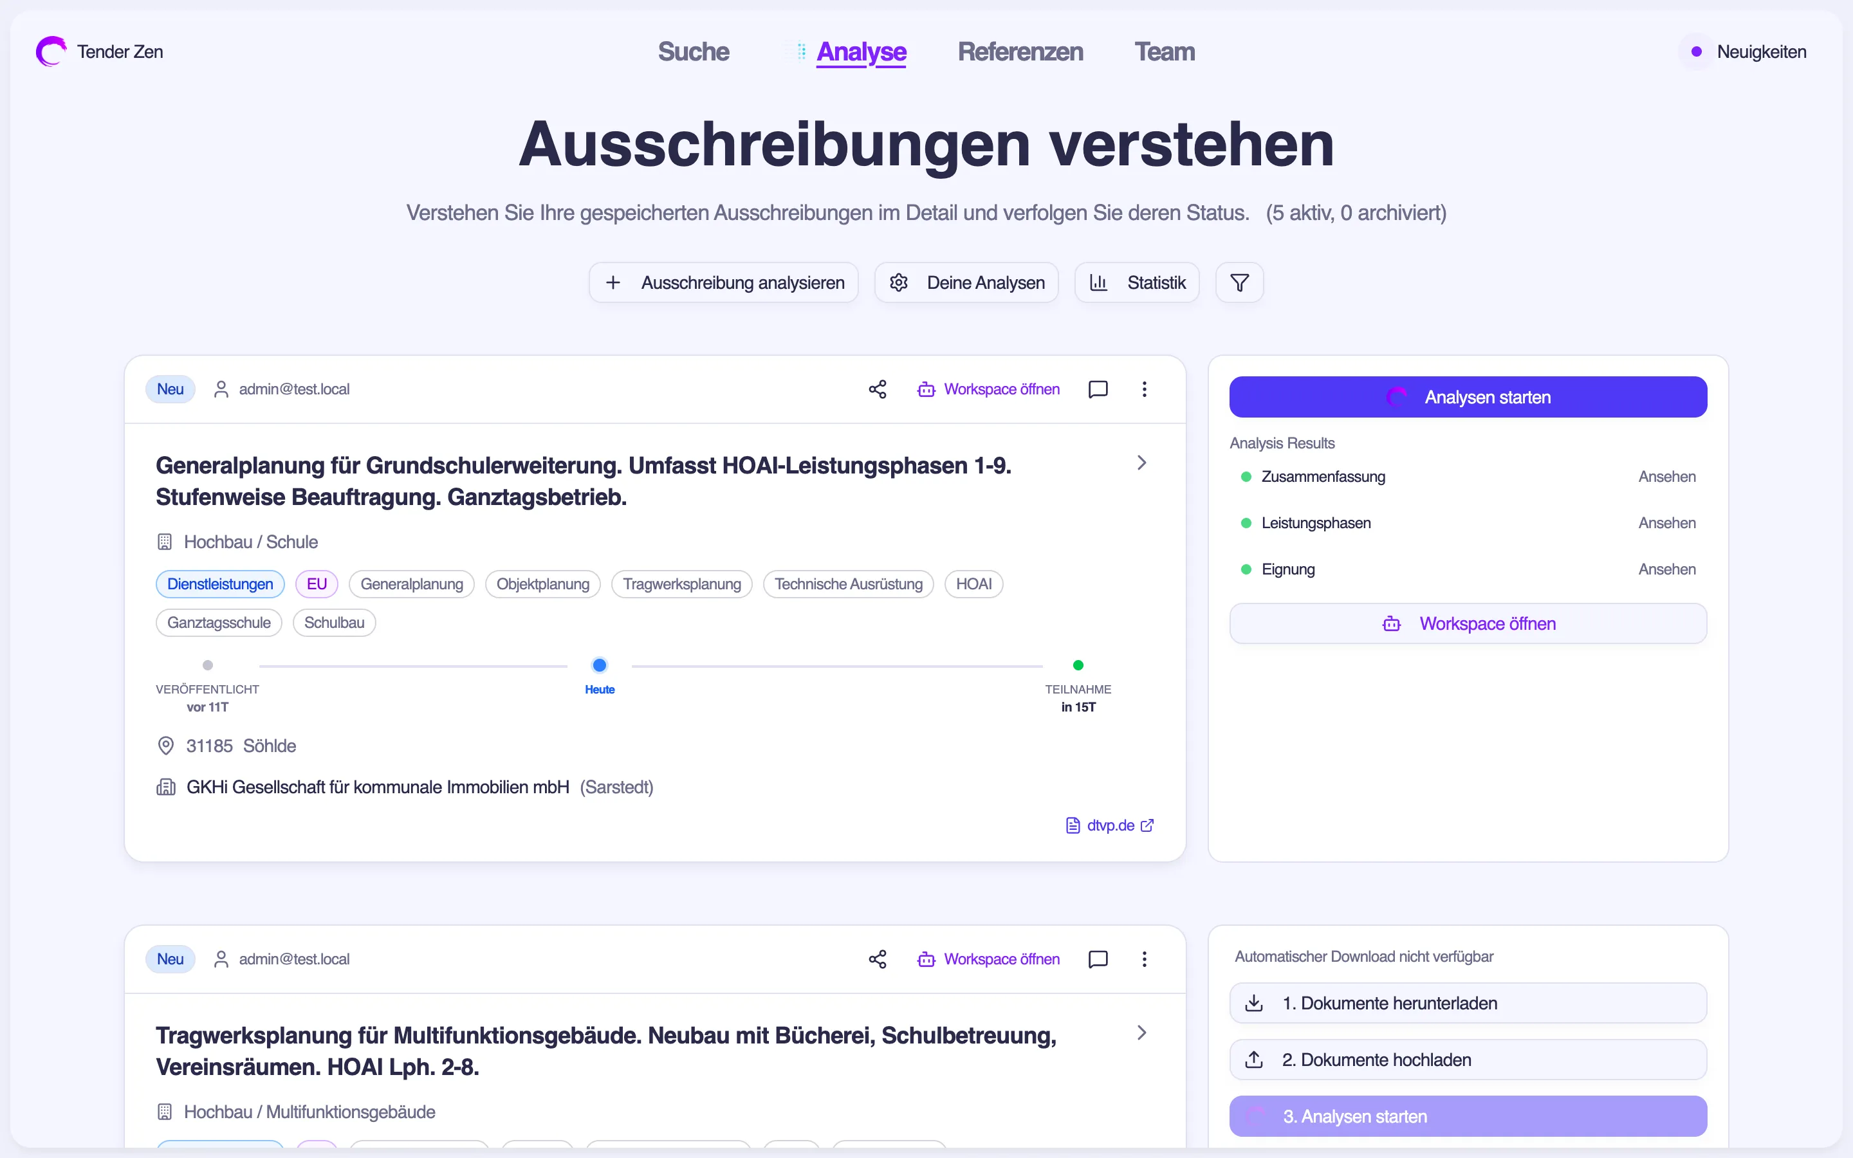The image size is (1853, 1158).
Task: Open Neuigkeiten in the top right
Action: 1760,51
